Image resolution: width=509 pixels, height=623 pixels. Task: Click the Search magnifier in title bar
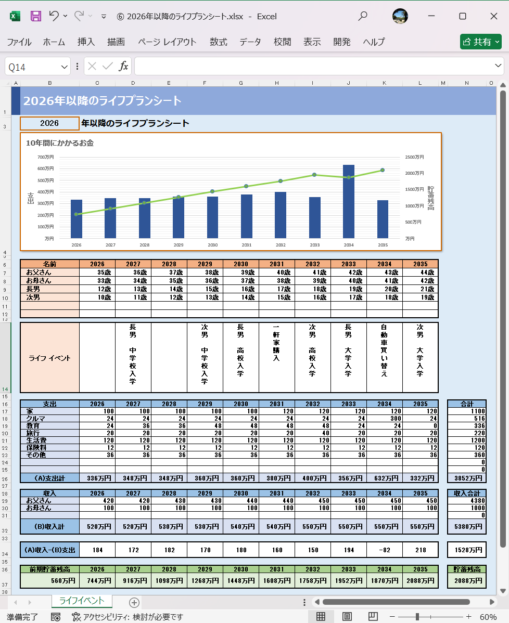pos(362,16)
